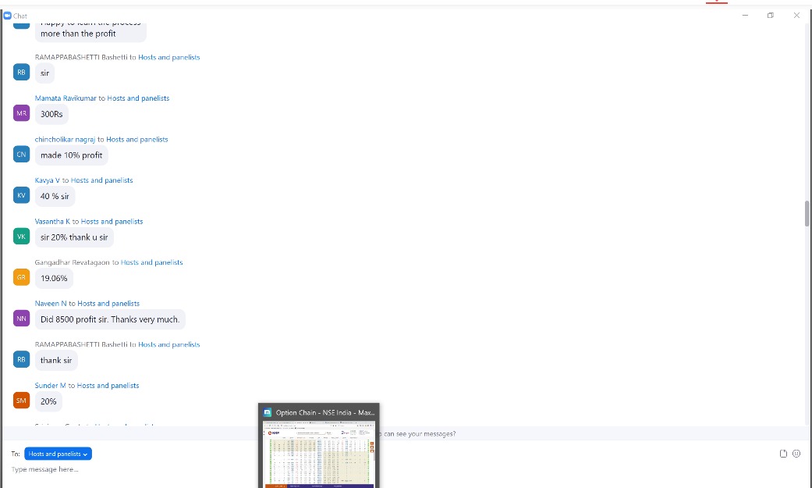Click Naveen N's purple NN avatar
Viewport: 812px width, 488px height.
pos(21,319)
